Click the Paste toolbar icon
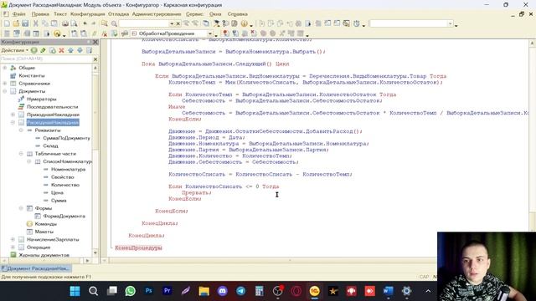536x301 pixels. click(54, 23)
